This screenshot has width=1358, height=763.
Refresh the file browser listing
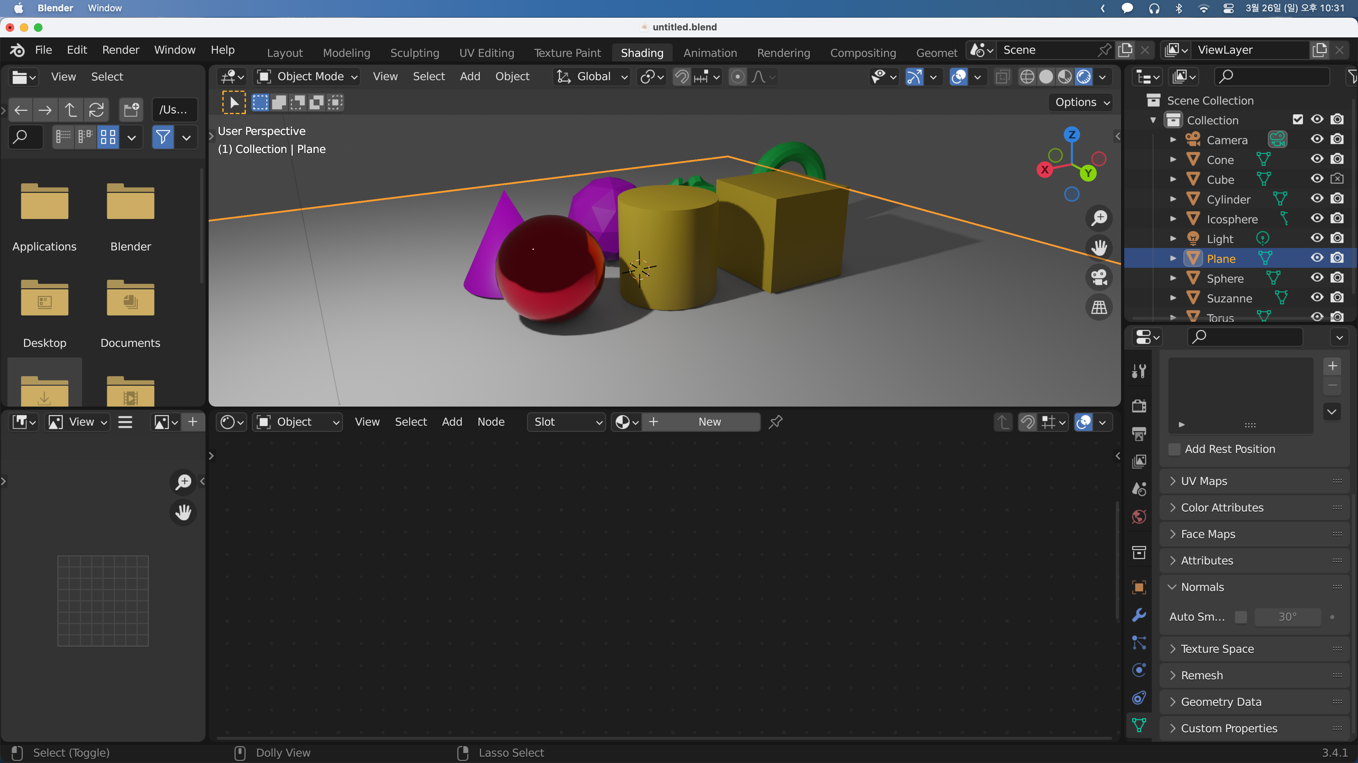pyautogui.click(x=96, y=110)
